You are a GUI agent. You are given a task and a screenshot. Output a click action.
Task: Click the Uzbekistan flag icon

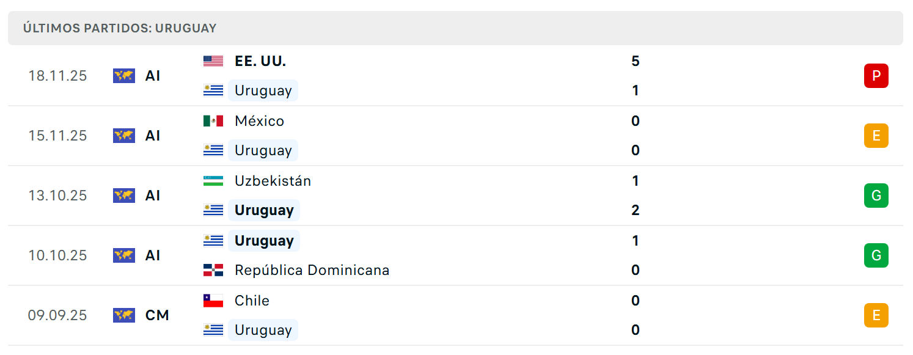[213, 181]
